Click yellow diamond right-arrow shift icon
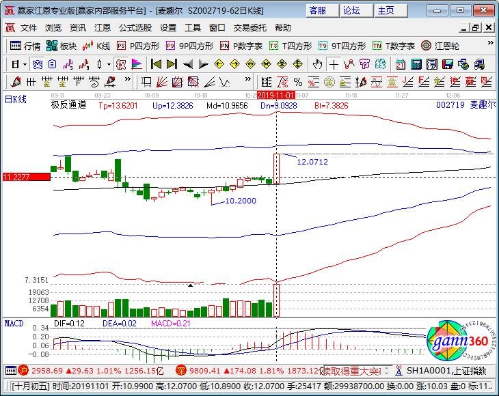The height and width of the screenshot is (396, 499). [235, 64]
